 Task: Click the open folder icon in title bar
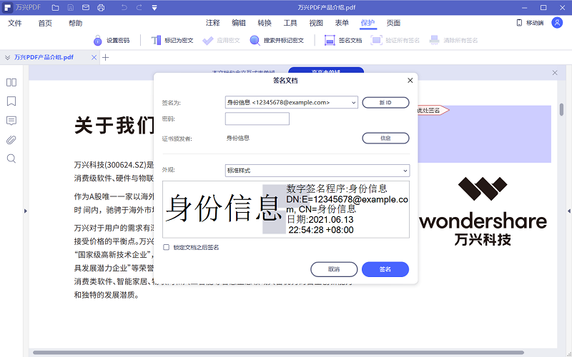coord(54,8)
